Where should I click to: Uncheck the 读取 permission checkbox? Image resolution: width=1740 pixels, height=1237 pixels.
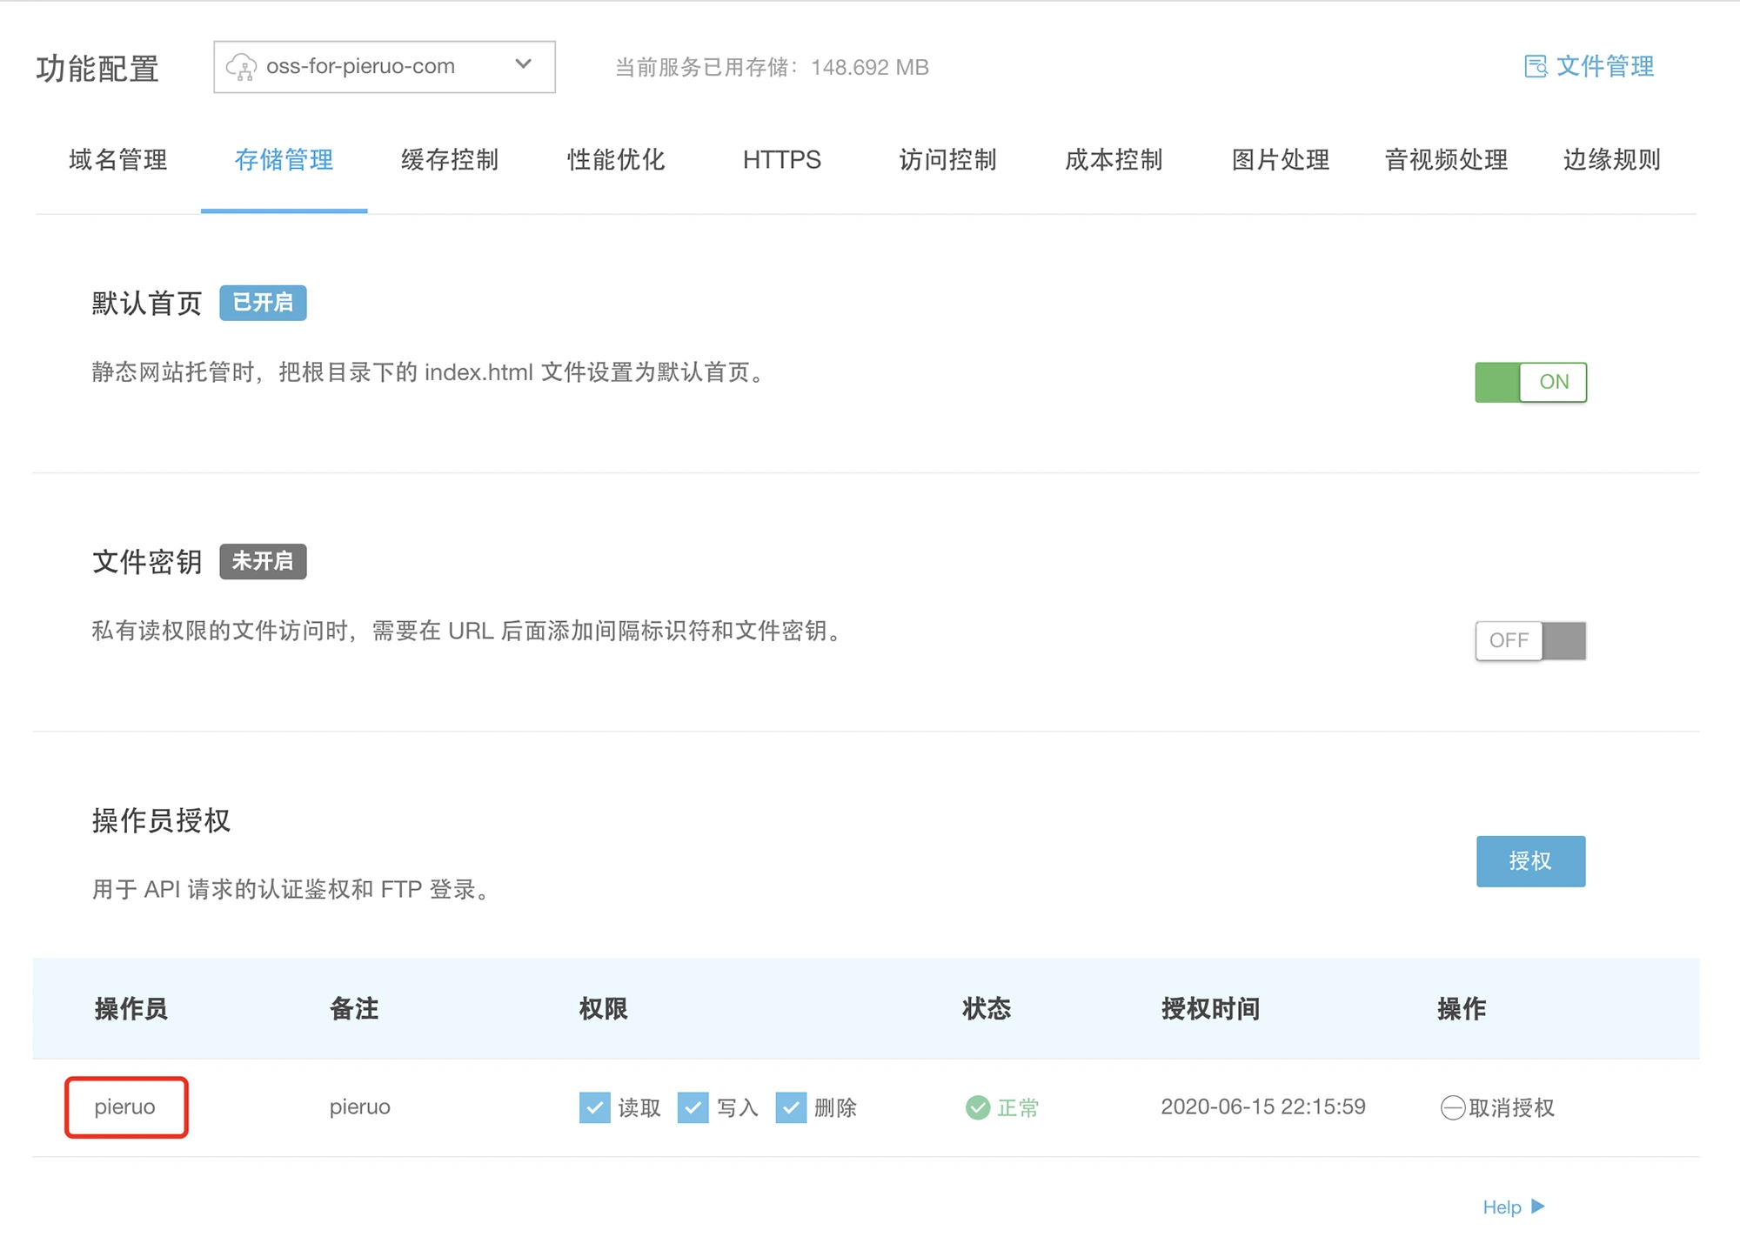pos(594,1107)
